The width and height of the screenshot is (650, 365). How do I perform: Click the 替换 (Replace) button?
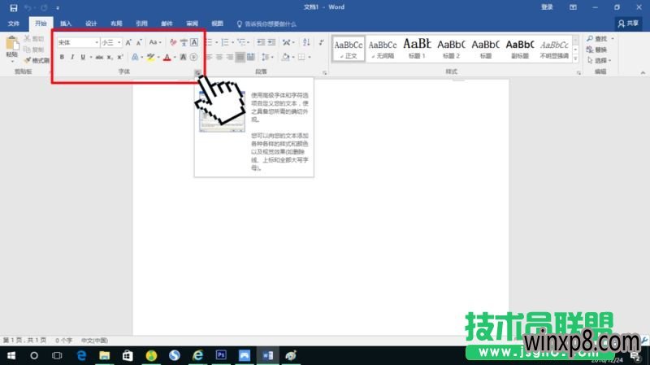(597, 50)
